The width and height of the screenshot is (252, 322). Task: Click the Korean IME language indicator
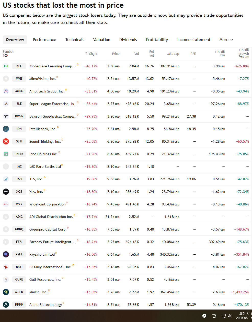214,316
